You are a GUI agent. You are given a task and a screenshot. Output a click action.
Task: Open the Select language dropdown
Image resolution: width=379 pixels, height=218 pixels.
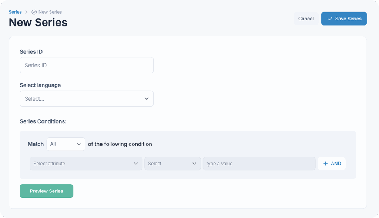pyautogui.click(x=86, y=99)
